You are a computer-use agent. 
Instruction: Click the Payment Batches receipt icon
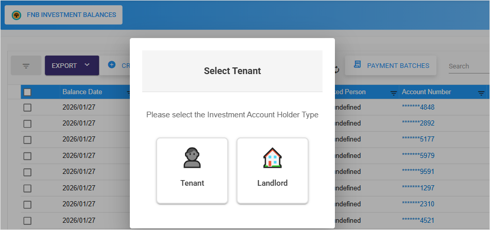click(x=357, y=65)
